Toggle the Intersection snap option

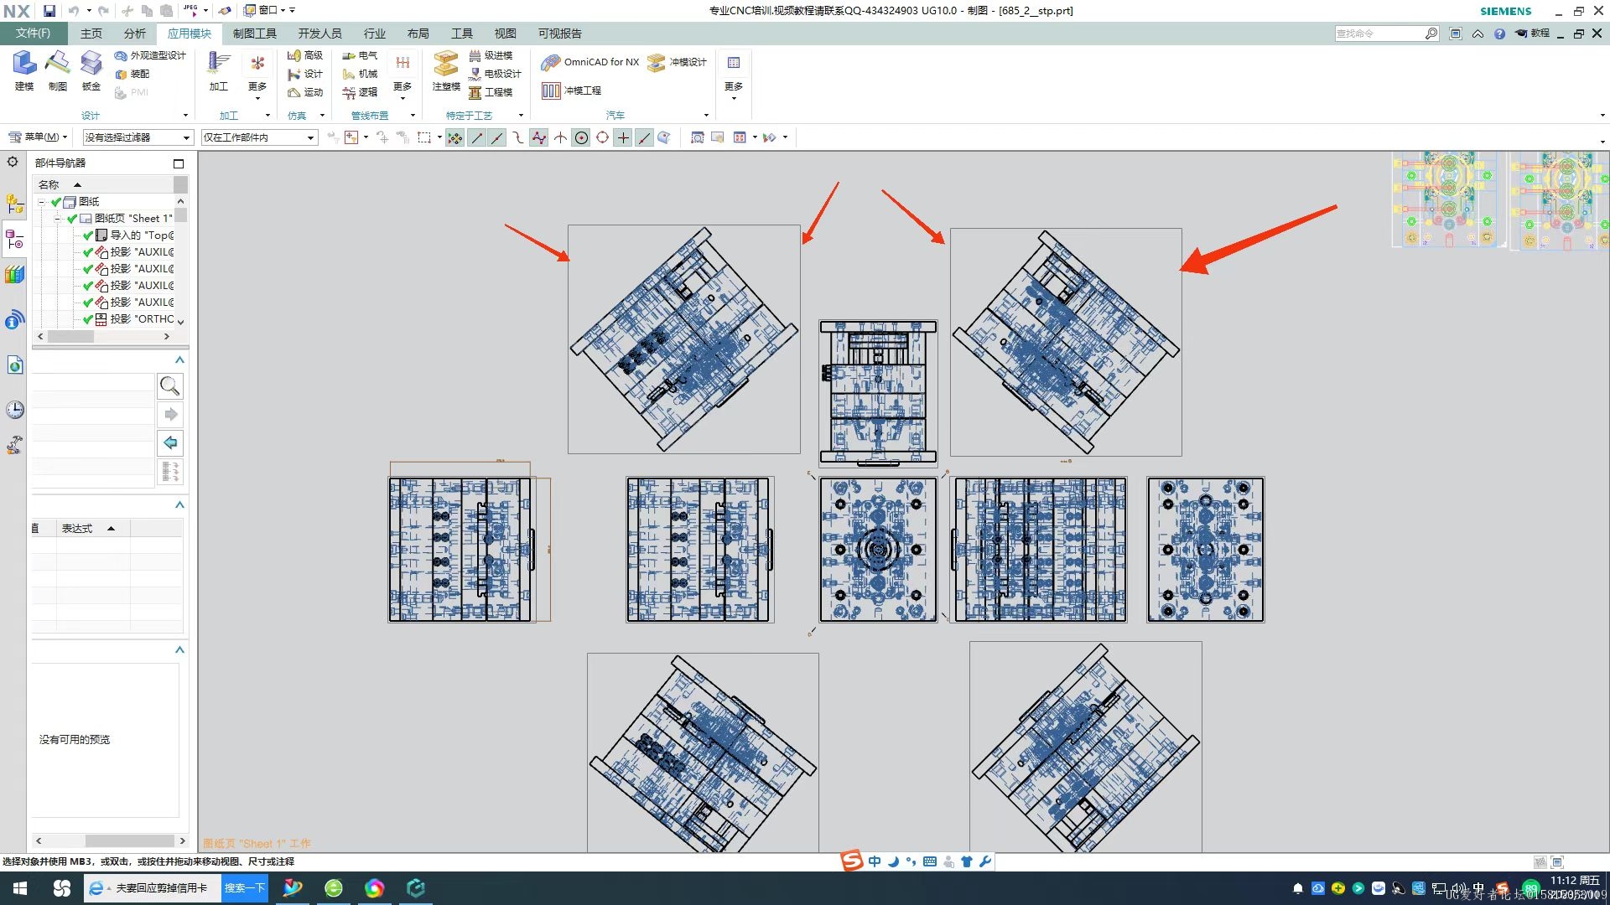(x=560, y=137)
